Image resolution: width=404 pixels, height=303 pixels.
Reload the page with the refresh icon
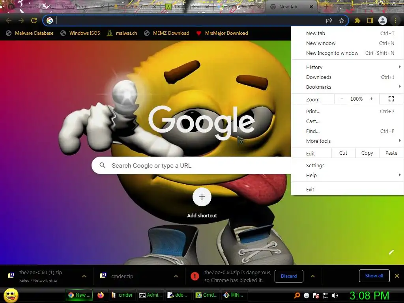pyautogui.click(x=34, y=21)
